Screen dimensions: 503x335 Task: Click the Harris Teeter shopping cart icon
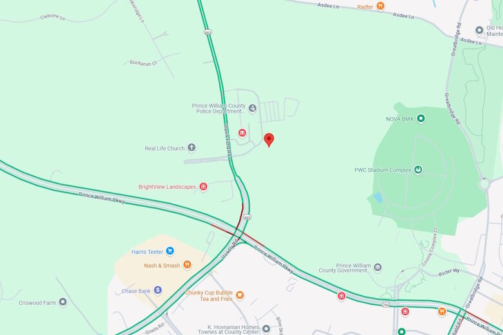point(170,251)
